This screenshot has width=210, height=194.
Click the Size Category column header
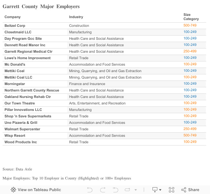point(191,17)
